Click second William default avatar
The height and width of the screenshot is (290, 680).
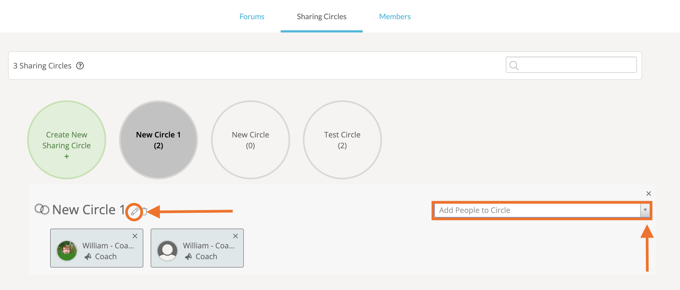tap(167, 251)
